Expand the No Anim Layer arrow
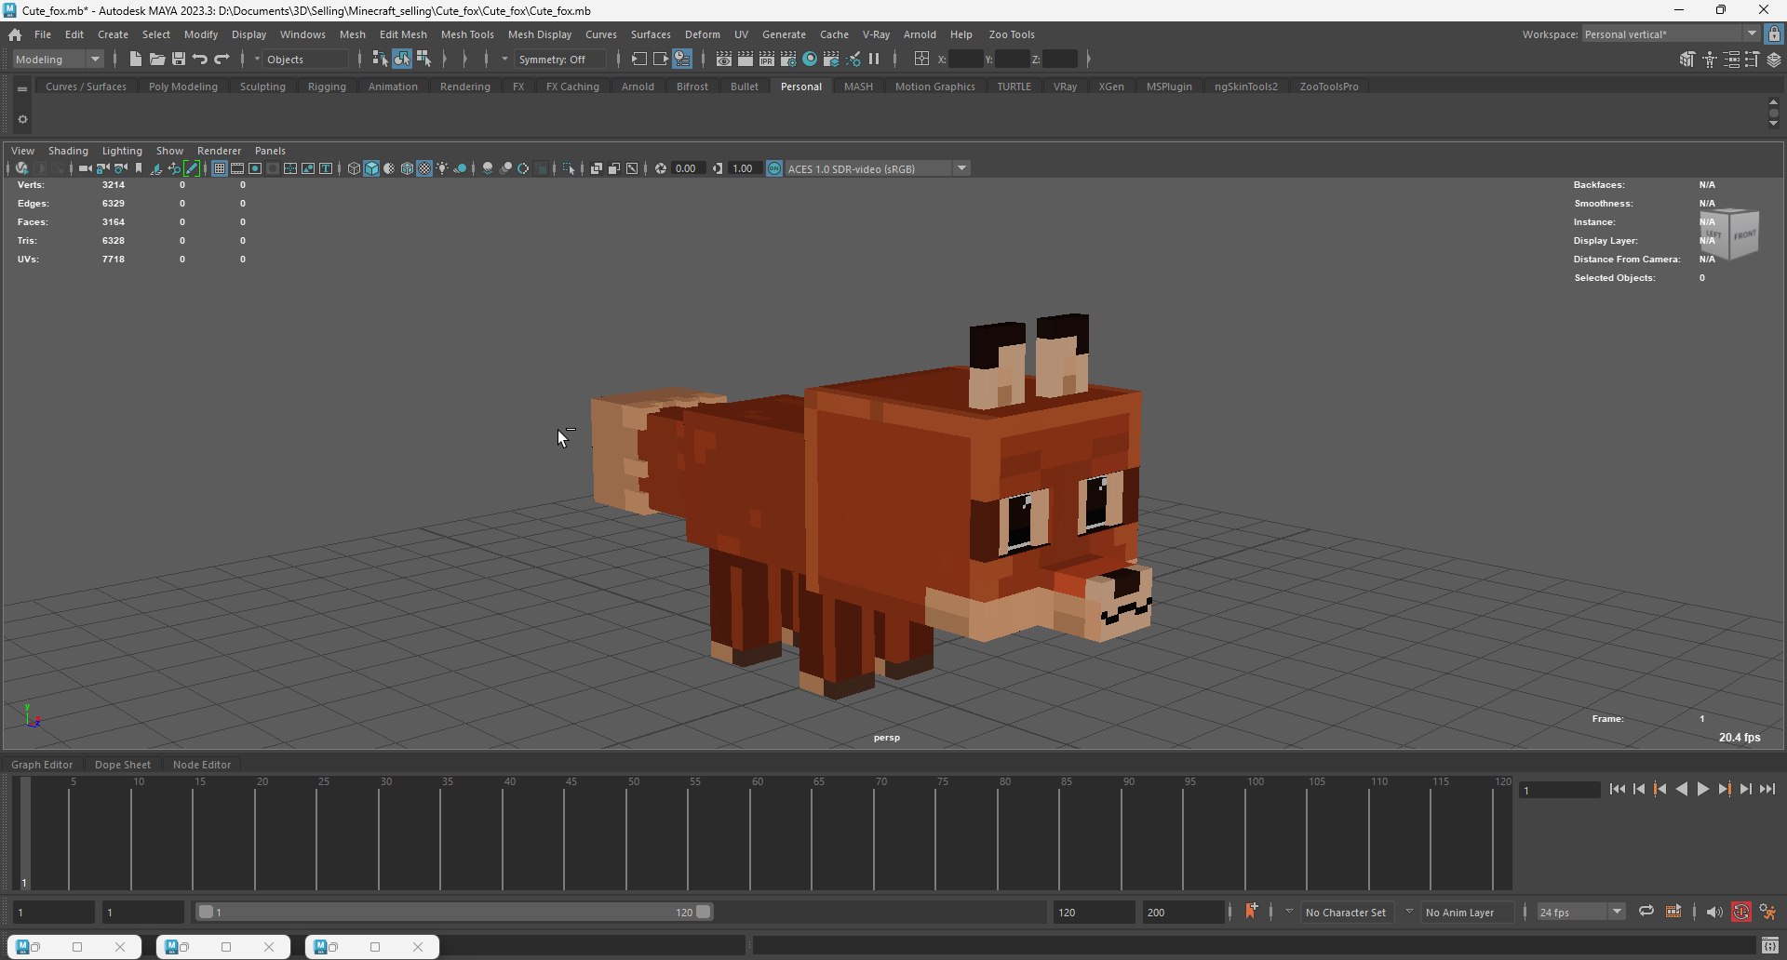This screenshot has height=960, width=1787. [1409, 912]
